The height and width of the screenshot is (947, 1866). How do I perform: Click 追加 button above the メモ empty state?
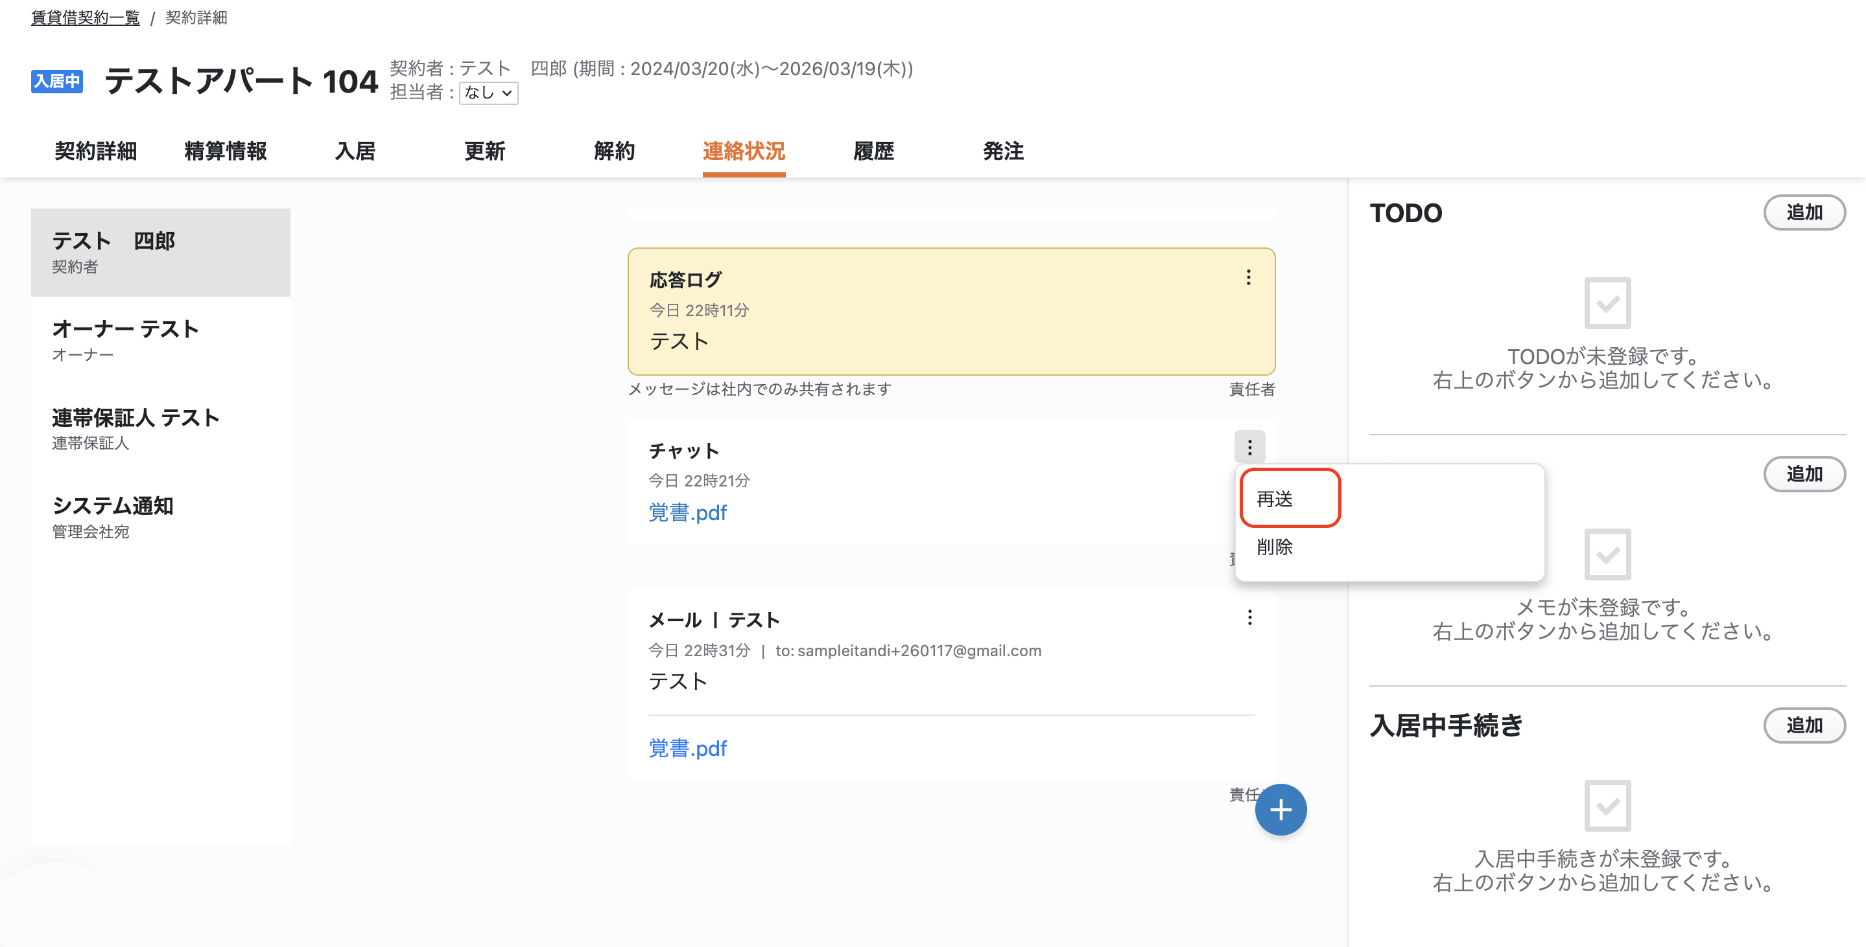click(x=1804, y=475)
